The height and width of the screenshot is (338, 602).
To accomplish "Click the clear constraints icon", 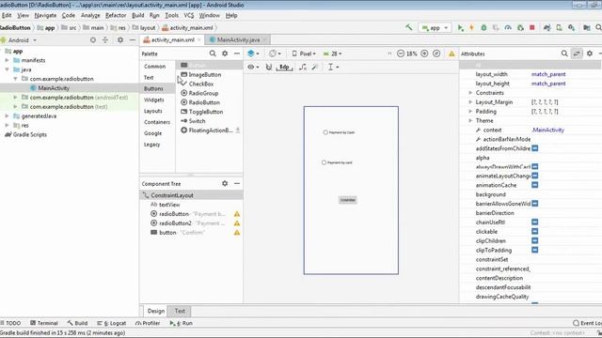I will (303, 67).
